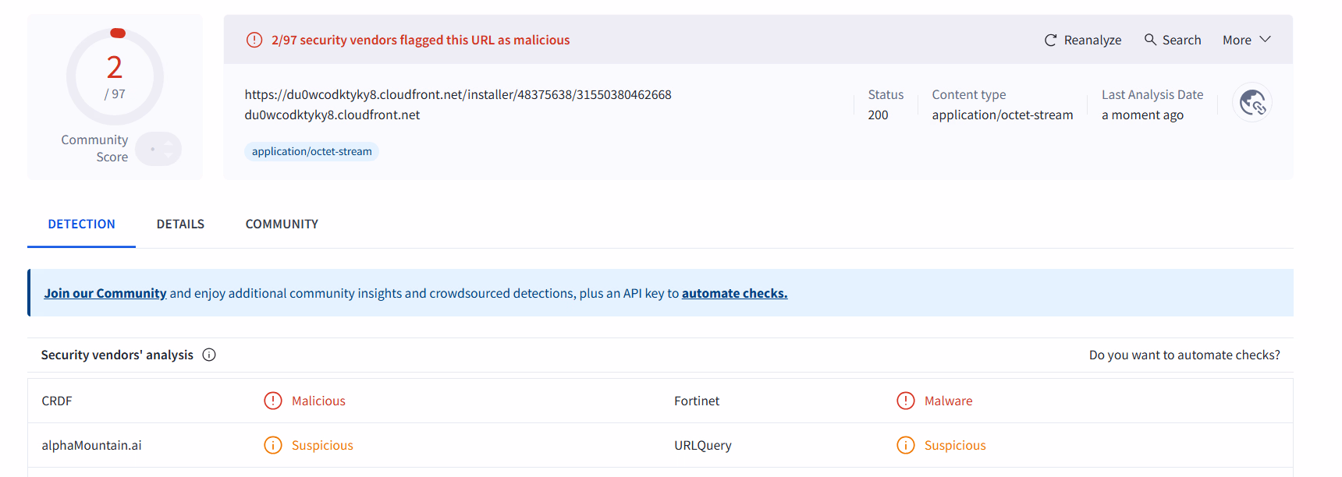Open the COMMUNITY tab

click(x=282, y=224)
